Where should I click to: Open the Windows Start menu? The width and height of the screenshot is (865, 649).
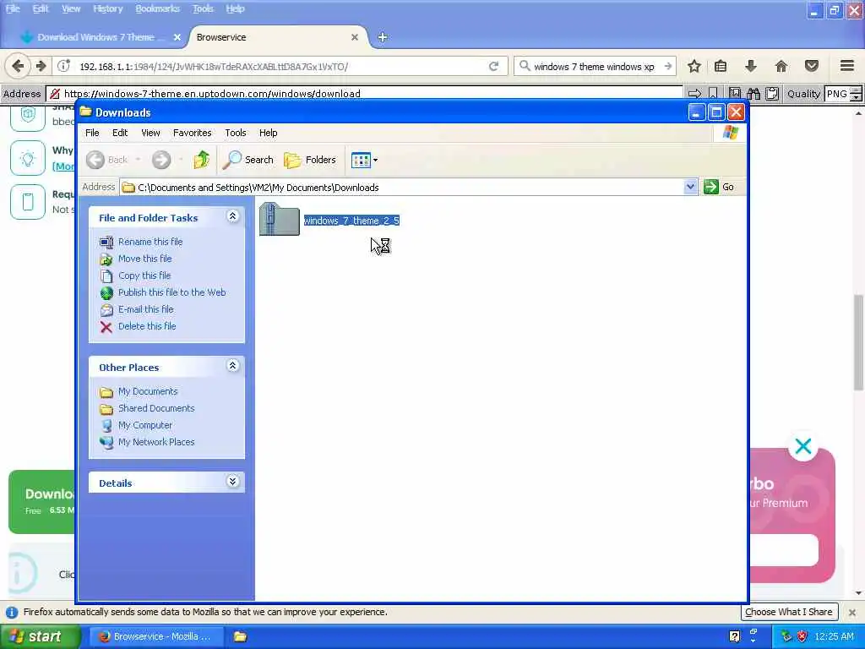[x=41, y=636]
